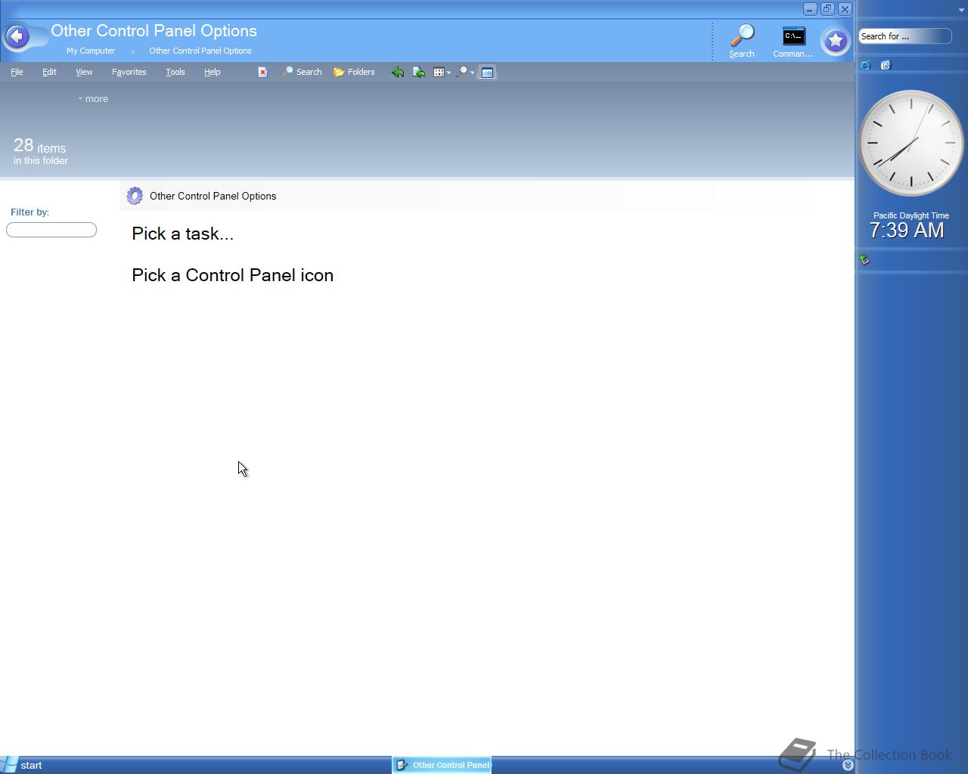
Task: Click 'Pick a task...' heading
Action: point(182,234)
